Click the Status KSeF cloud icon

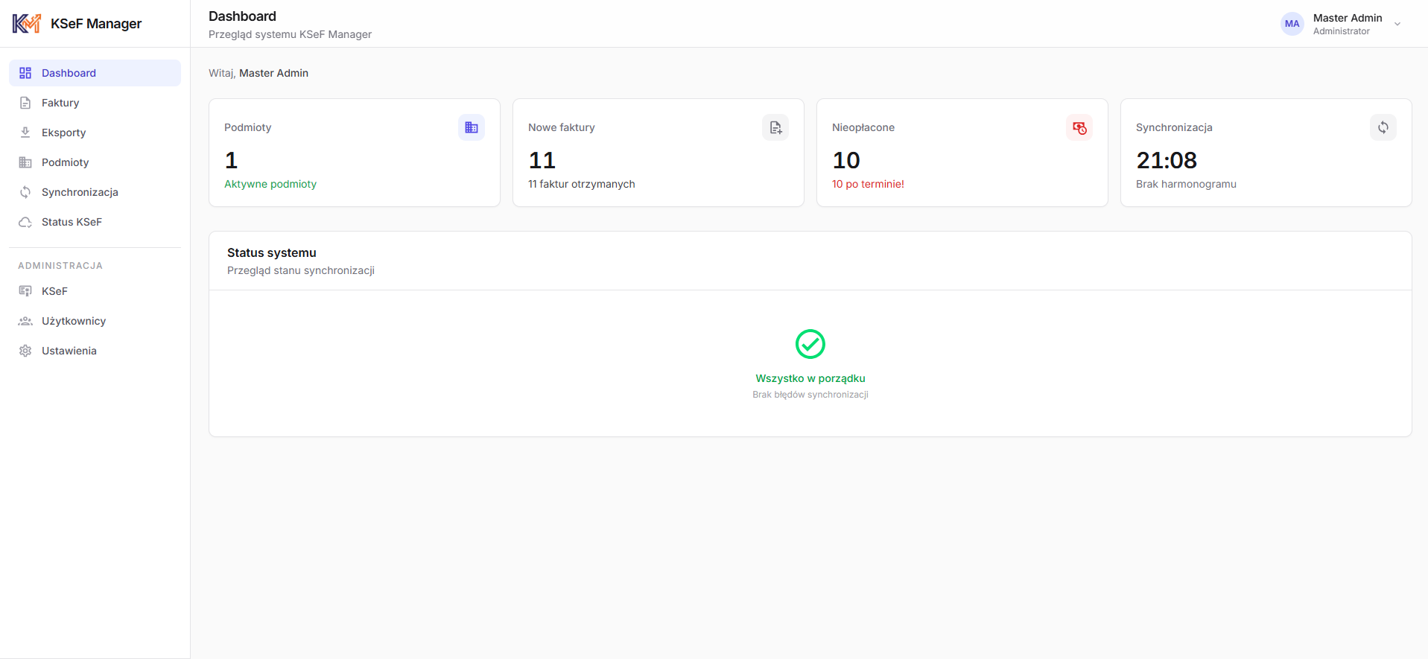pyautogui.click(x=25, y=222)
